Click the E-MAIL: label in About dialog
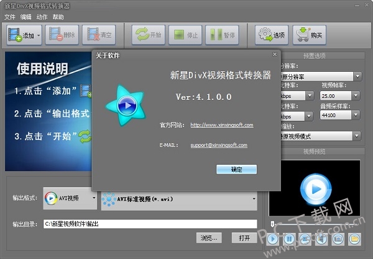The image size is (373, 259). coord(169,145)
